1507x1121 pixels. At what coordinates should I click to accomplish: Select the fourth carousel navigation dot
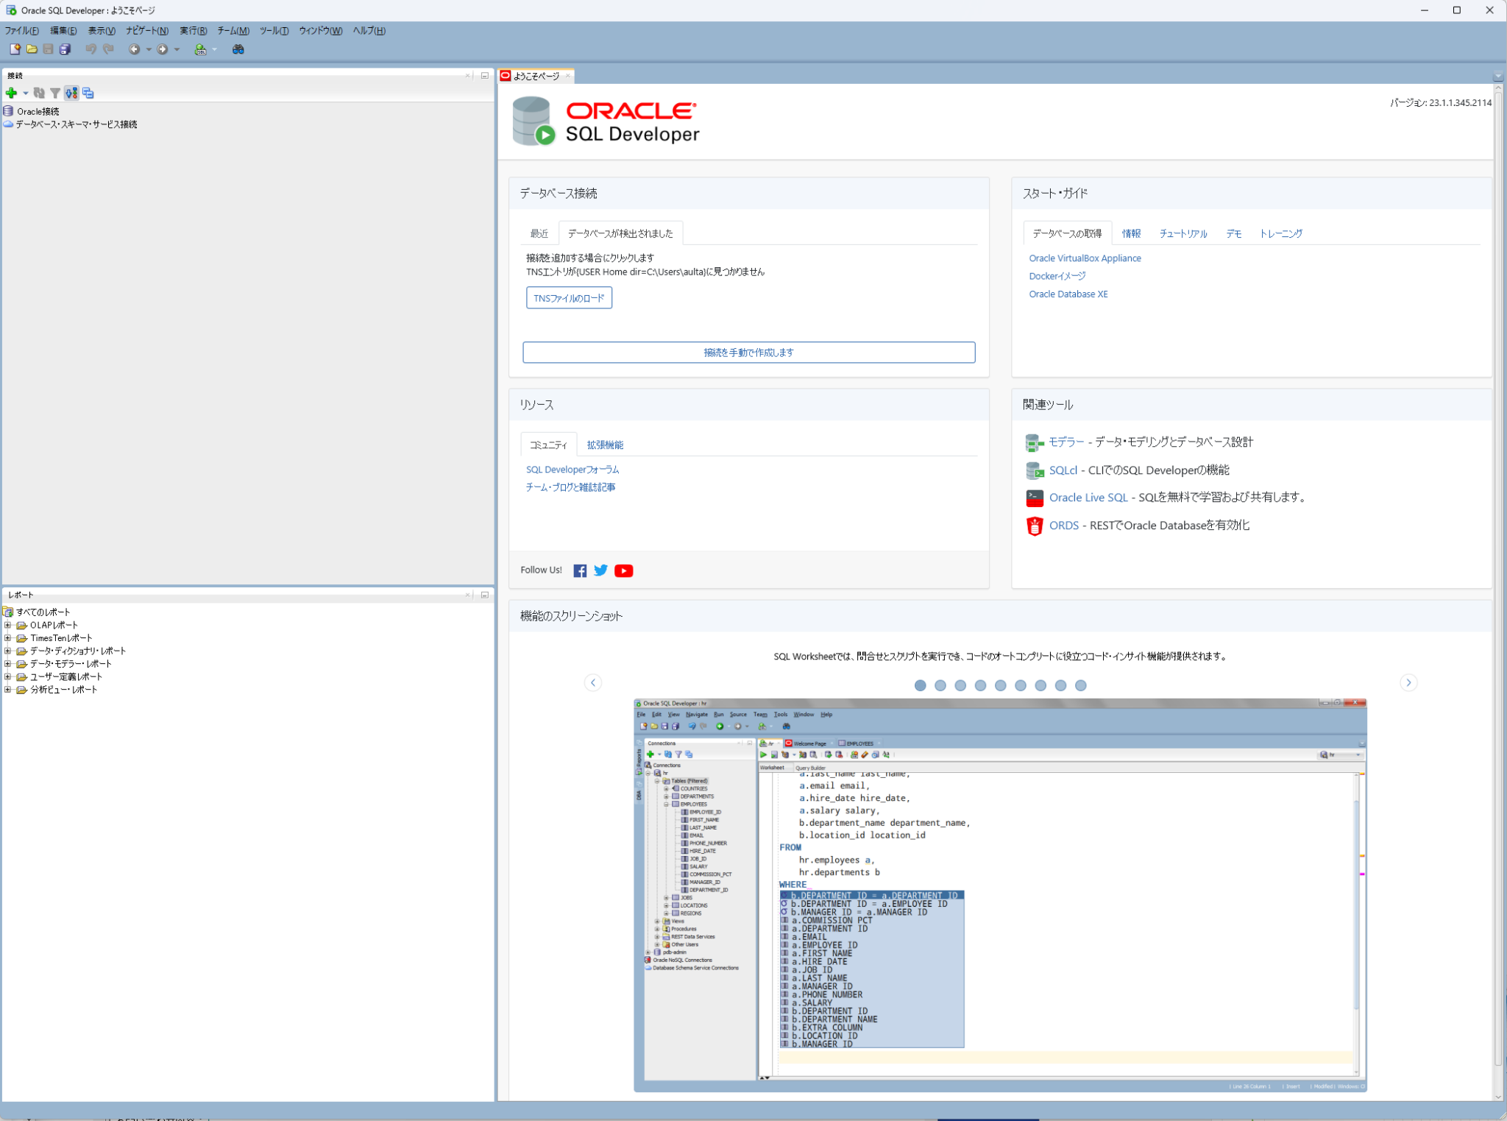tap(980, 685)
